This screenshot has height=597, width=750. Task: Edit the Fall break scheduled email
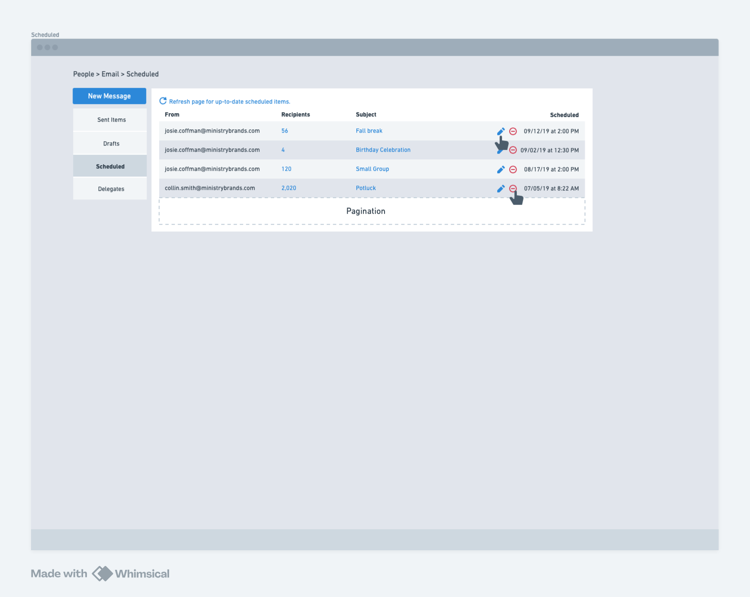pyautogui.click(x=501, y=131)
